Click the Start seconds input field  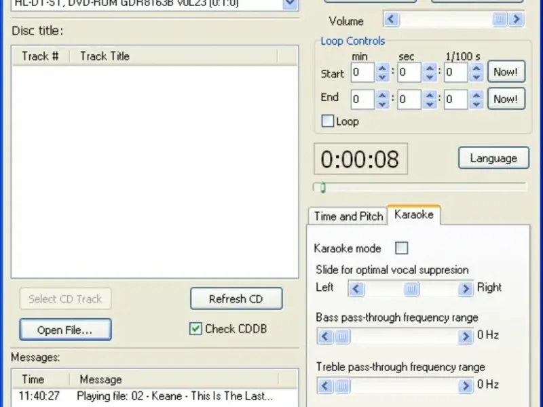pyautogui.click(x=410, y=73)
